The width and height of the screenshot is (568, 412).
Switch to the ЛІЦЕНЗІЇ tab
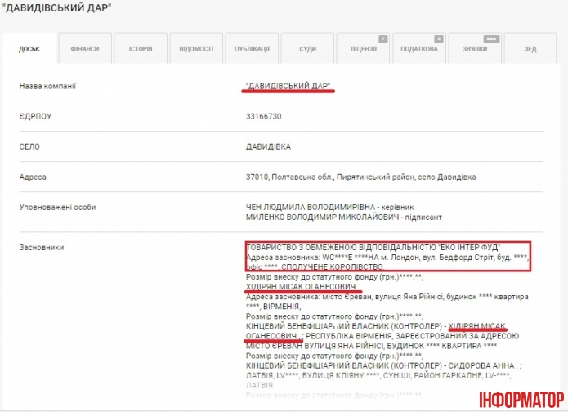364,49
